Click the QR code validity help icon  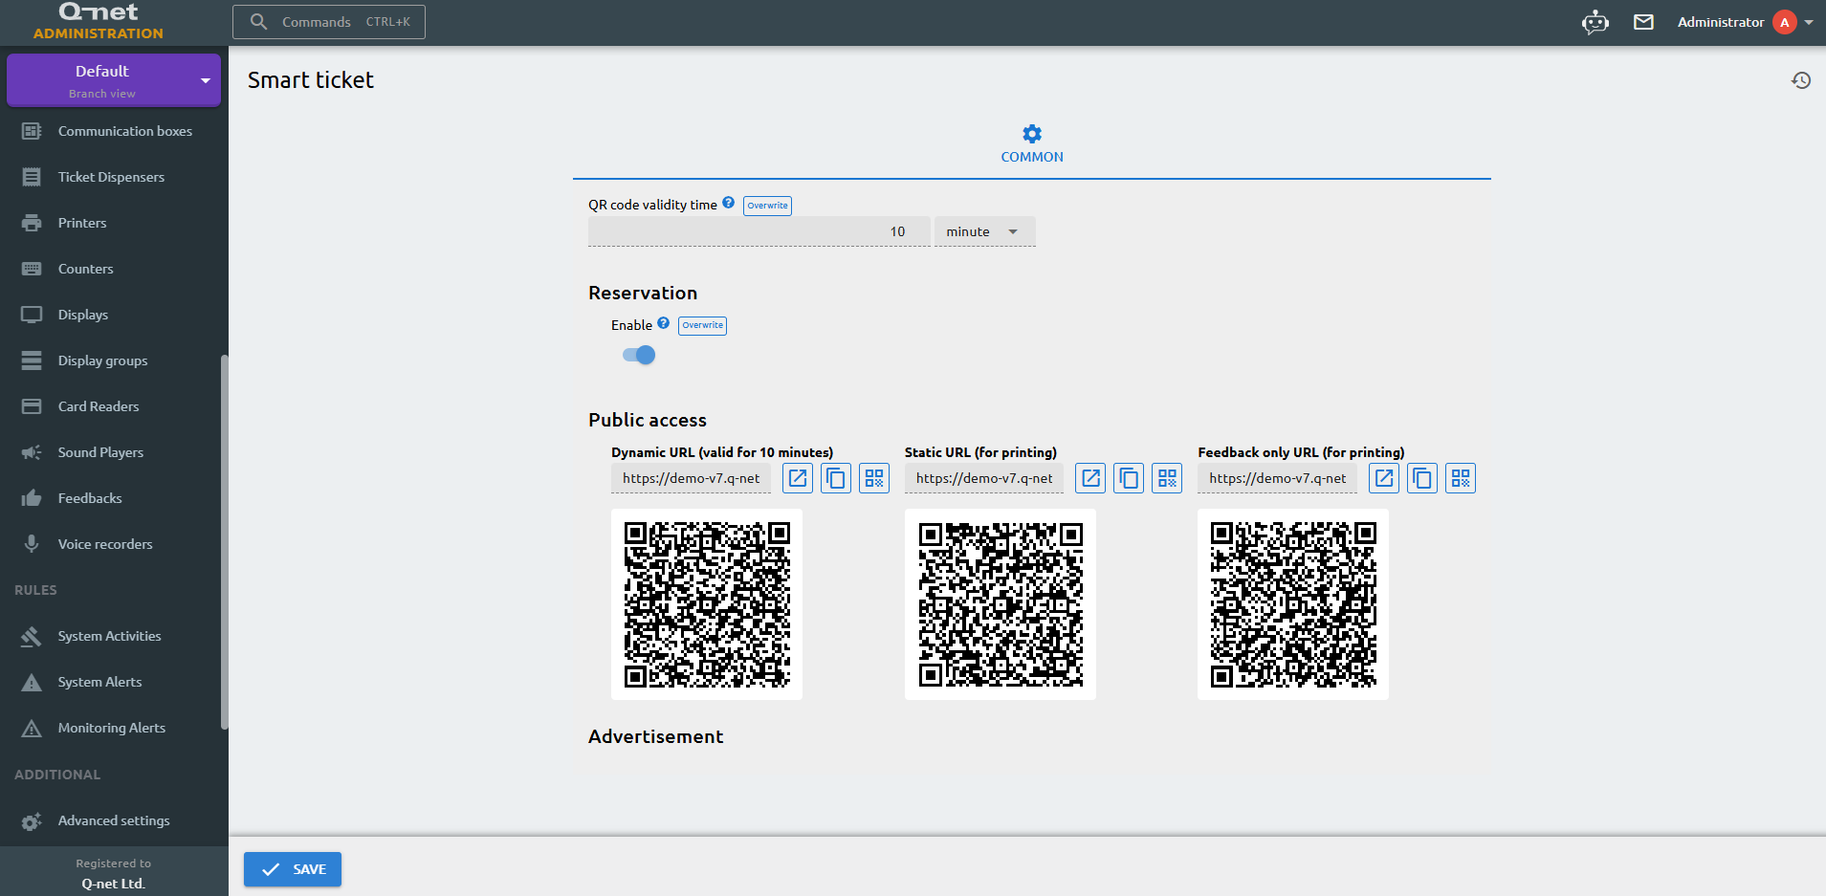click(729, 203)
